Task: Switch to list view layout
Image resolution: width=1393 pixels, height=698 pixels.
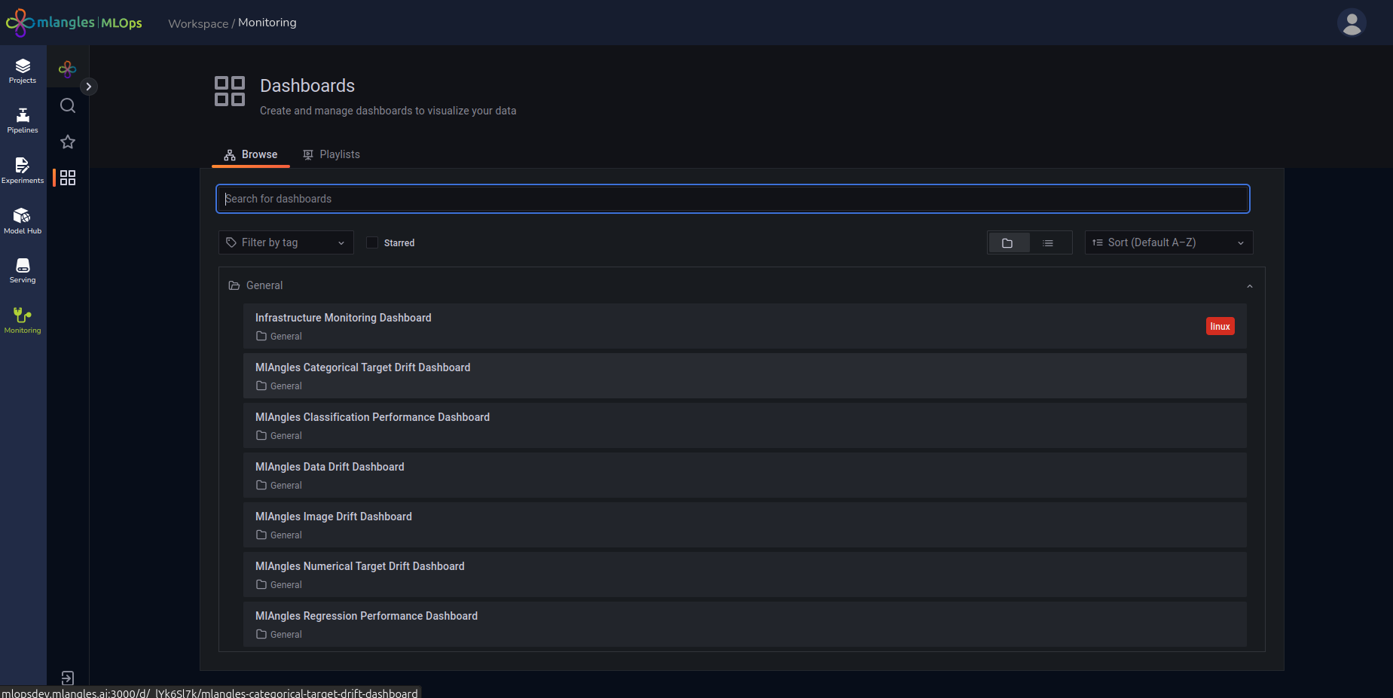Action: click(x=1048, y=242)
